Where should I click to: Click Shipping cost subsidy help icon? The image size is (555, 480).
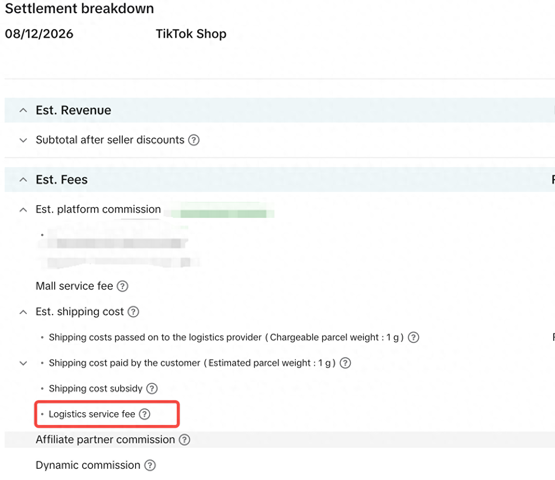click(152, 388)
